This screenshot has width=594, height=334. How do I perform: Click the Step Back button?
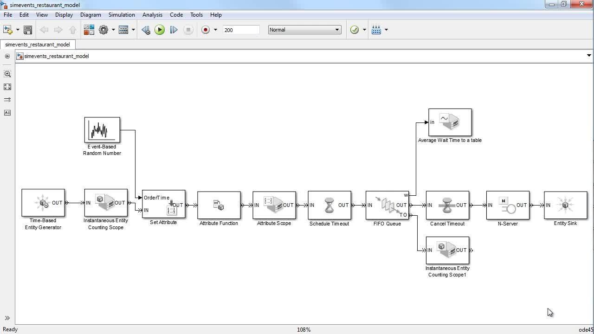pyautogui.click(x=146, y=30)
